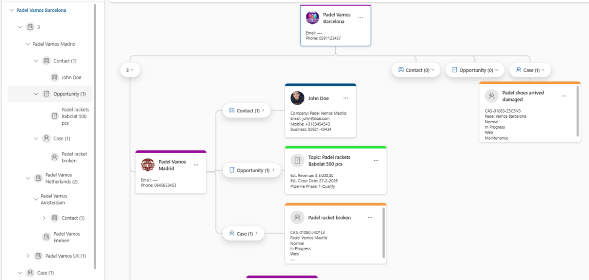Screen dimensions: 589x280
Task: Click the opportunity icon on Babolat card
Action: click(x=297, y=161)
